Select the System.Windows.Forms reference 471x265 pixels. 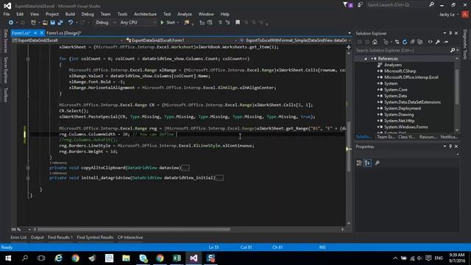pos(406,127)
